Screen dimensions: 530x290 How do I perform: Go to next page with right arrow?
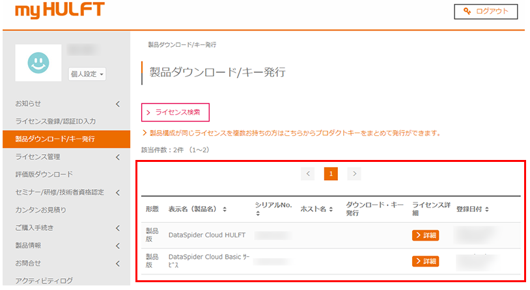pyautogui.click(x=354, y=174)
